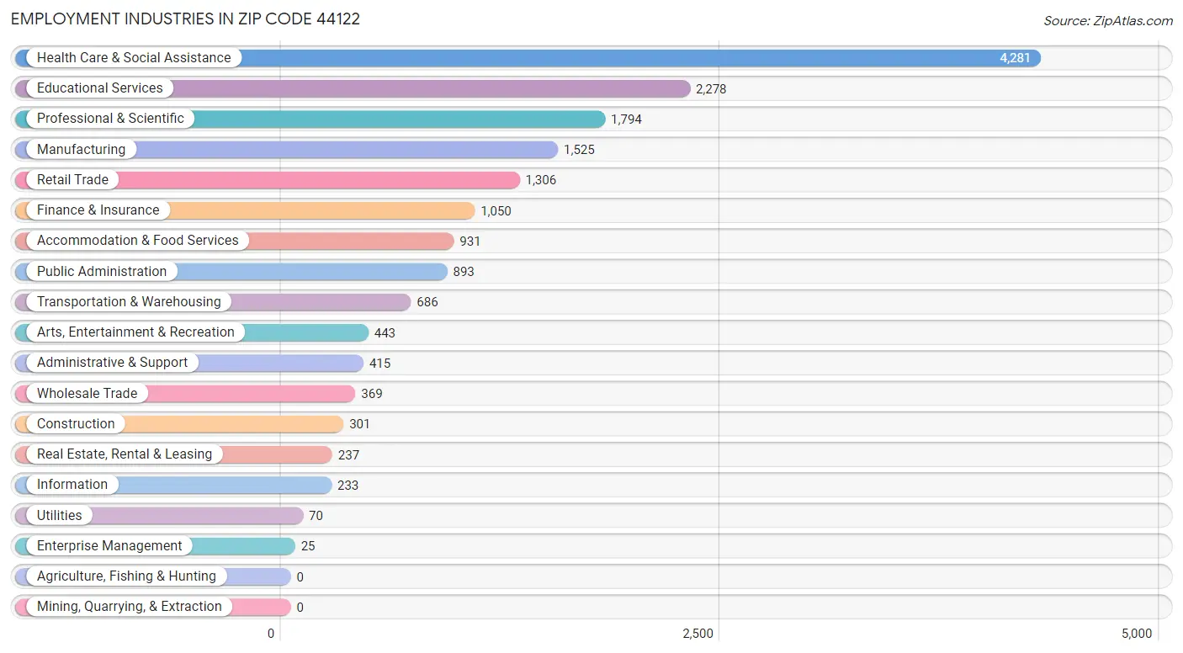Select the 931 value label
Viewport: 1183px width, 653px height.
point(469,242)
